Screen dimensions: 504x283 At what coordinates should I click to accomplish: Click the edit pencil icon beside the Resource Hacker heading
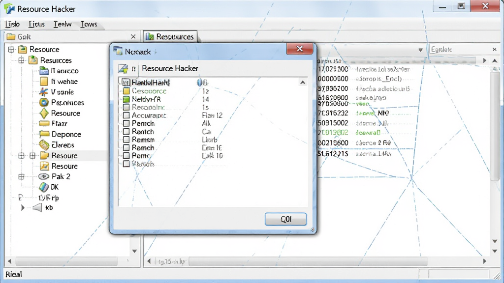click(123, 69)
